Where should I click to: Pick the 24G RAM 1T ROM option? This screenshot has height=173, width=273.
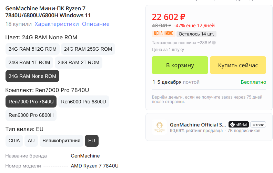point(29,62)
